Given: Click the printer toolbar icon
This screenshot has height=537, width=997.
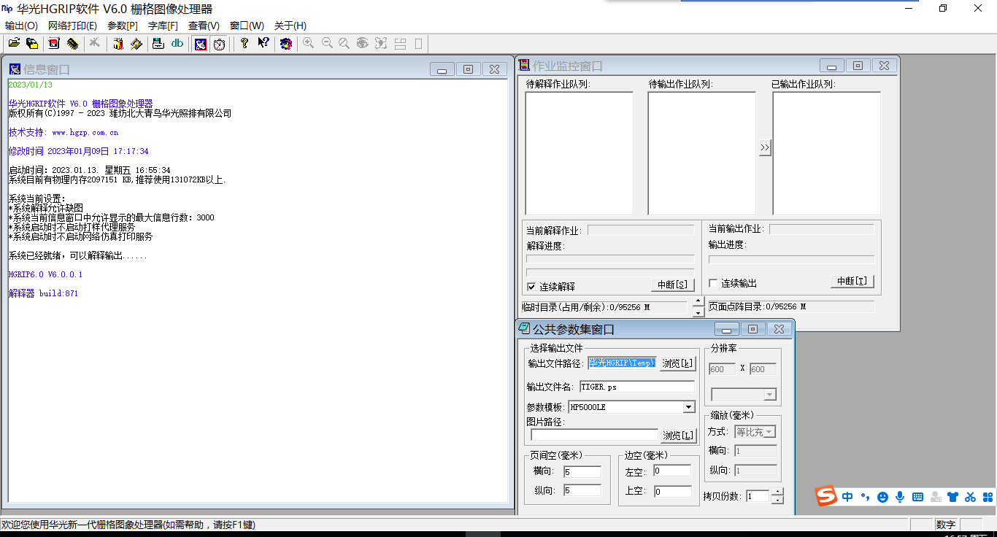Looking at the screenshot, I should (158, 44).
